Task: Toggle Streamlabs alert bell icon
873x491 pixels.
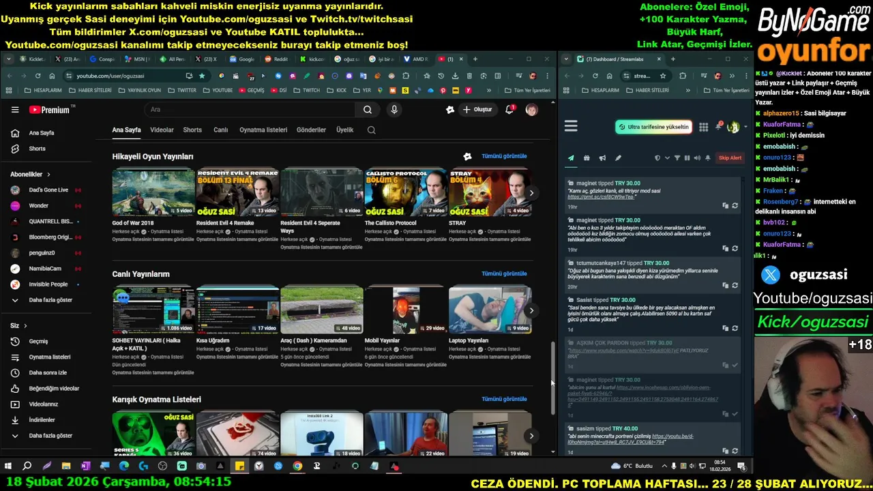Action: tap(708, 158)
